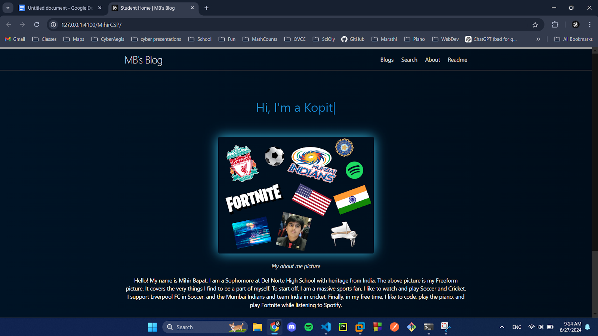Image resolution: width=598 pixels, height=336 pixels.
Task: Open Visual Studio Code from the taskbar
Action: (x=326, y=327)
